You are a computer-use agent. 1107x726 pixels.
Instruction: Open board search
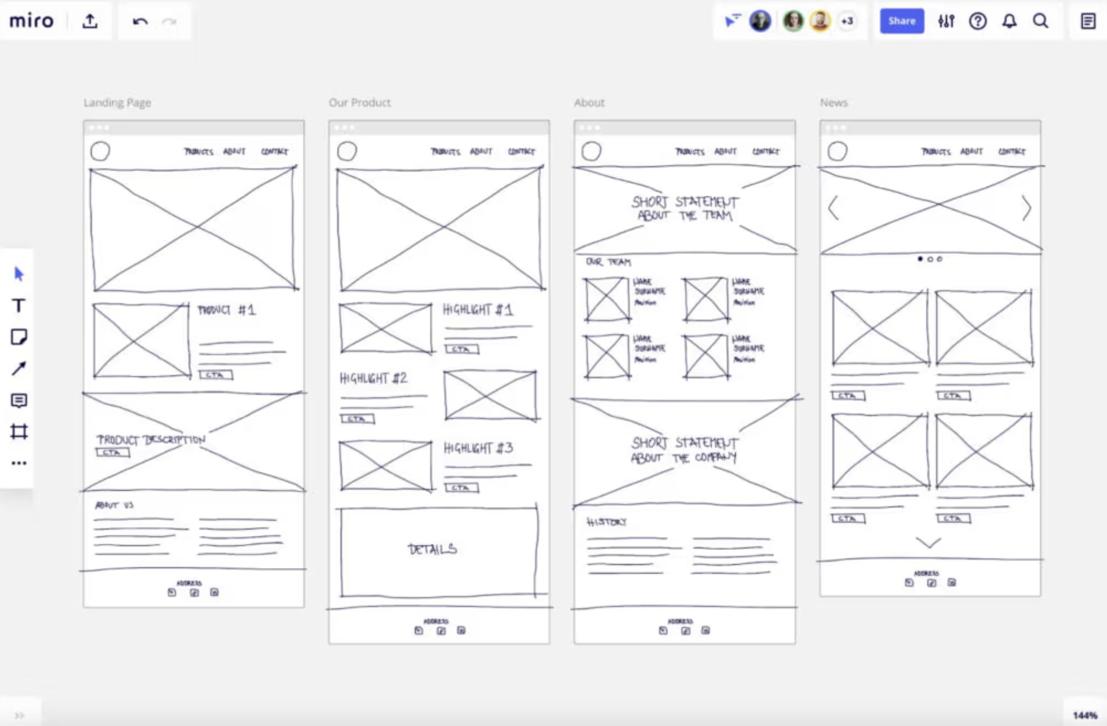point(1041,21)
